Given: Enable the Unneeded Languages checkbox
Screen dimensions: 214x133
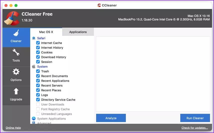Looking at the screenshot, I should pos(38,114).
